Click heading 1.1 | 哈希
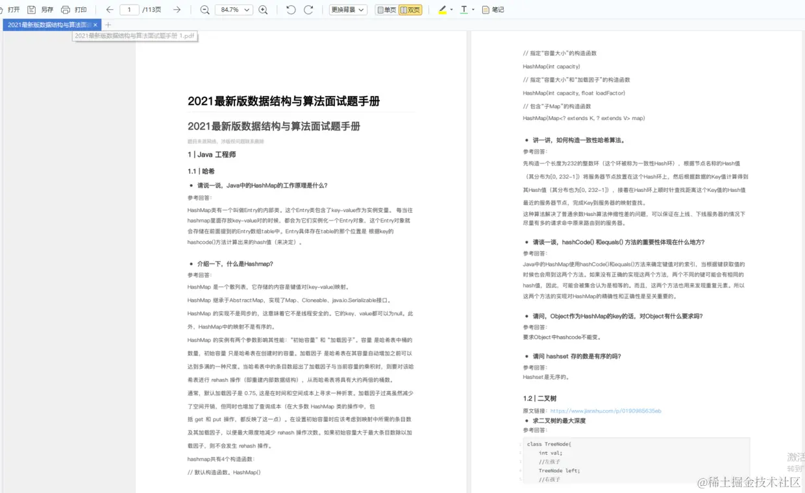This screenshot has height=493, width=805. (x=201, y=171)
